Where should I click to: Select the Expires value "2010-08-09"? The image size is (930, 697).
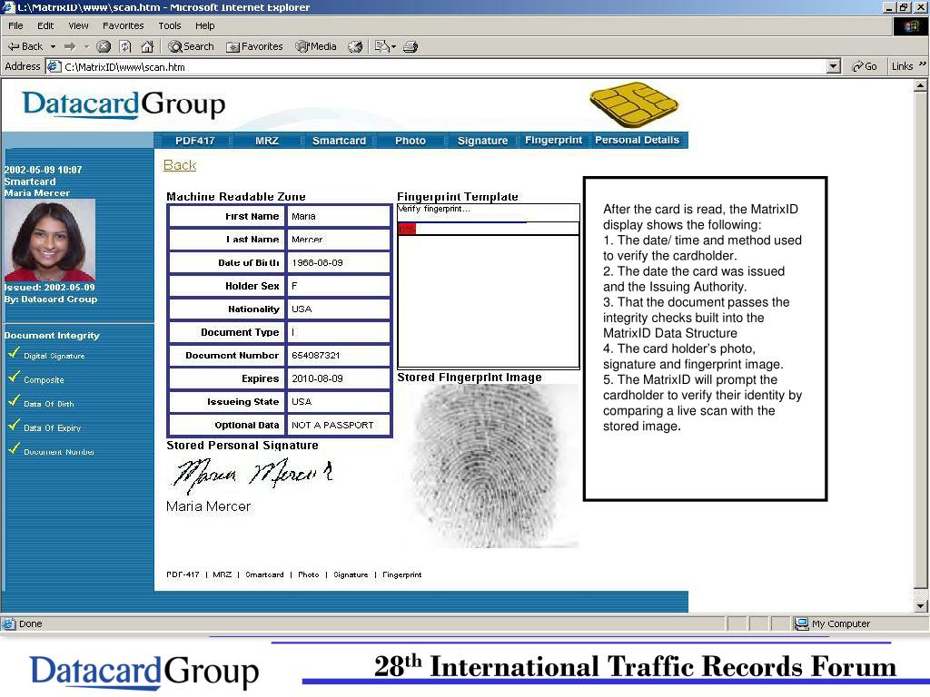click(x=317, y=378)
